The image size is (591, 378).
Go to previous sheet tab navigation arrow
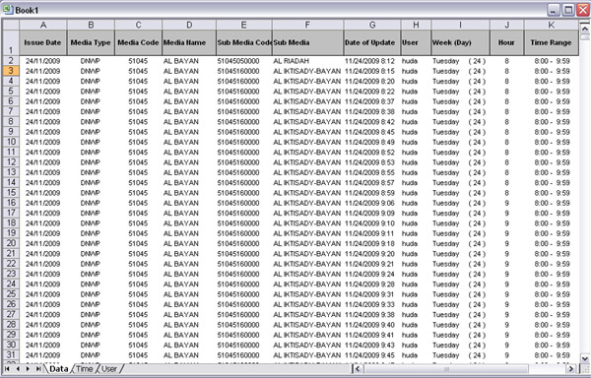(x=18, y=369)
